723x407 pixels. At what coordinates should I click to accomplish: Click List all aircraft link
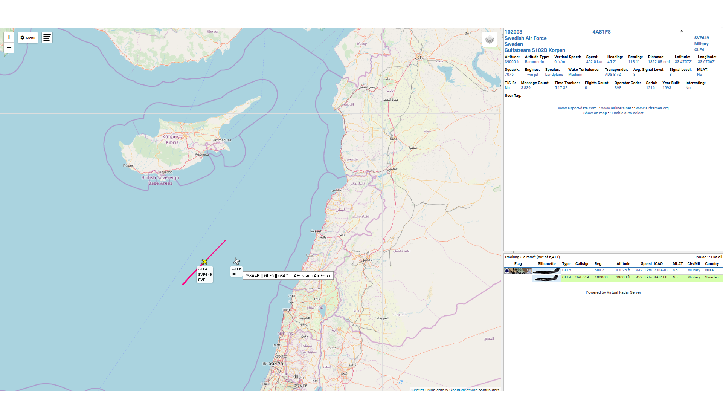click(716, 257)
